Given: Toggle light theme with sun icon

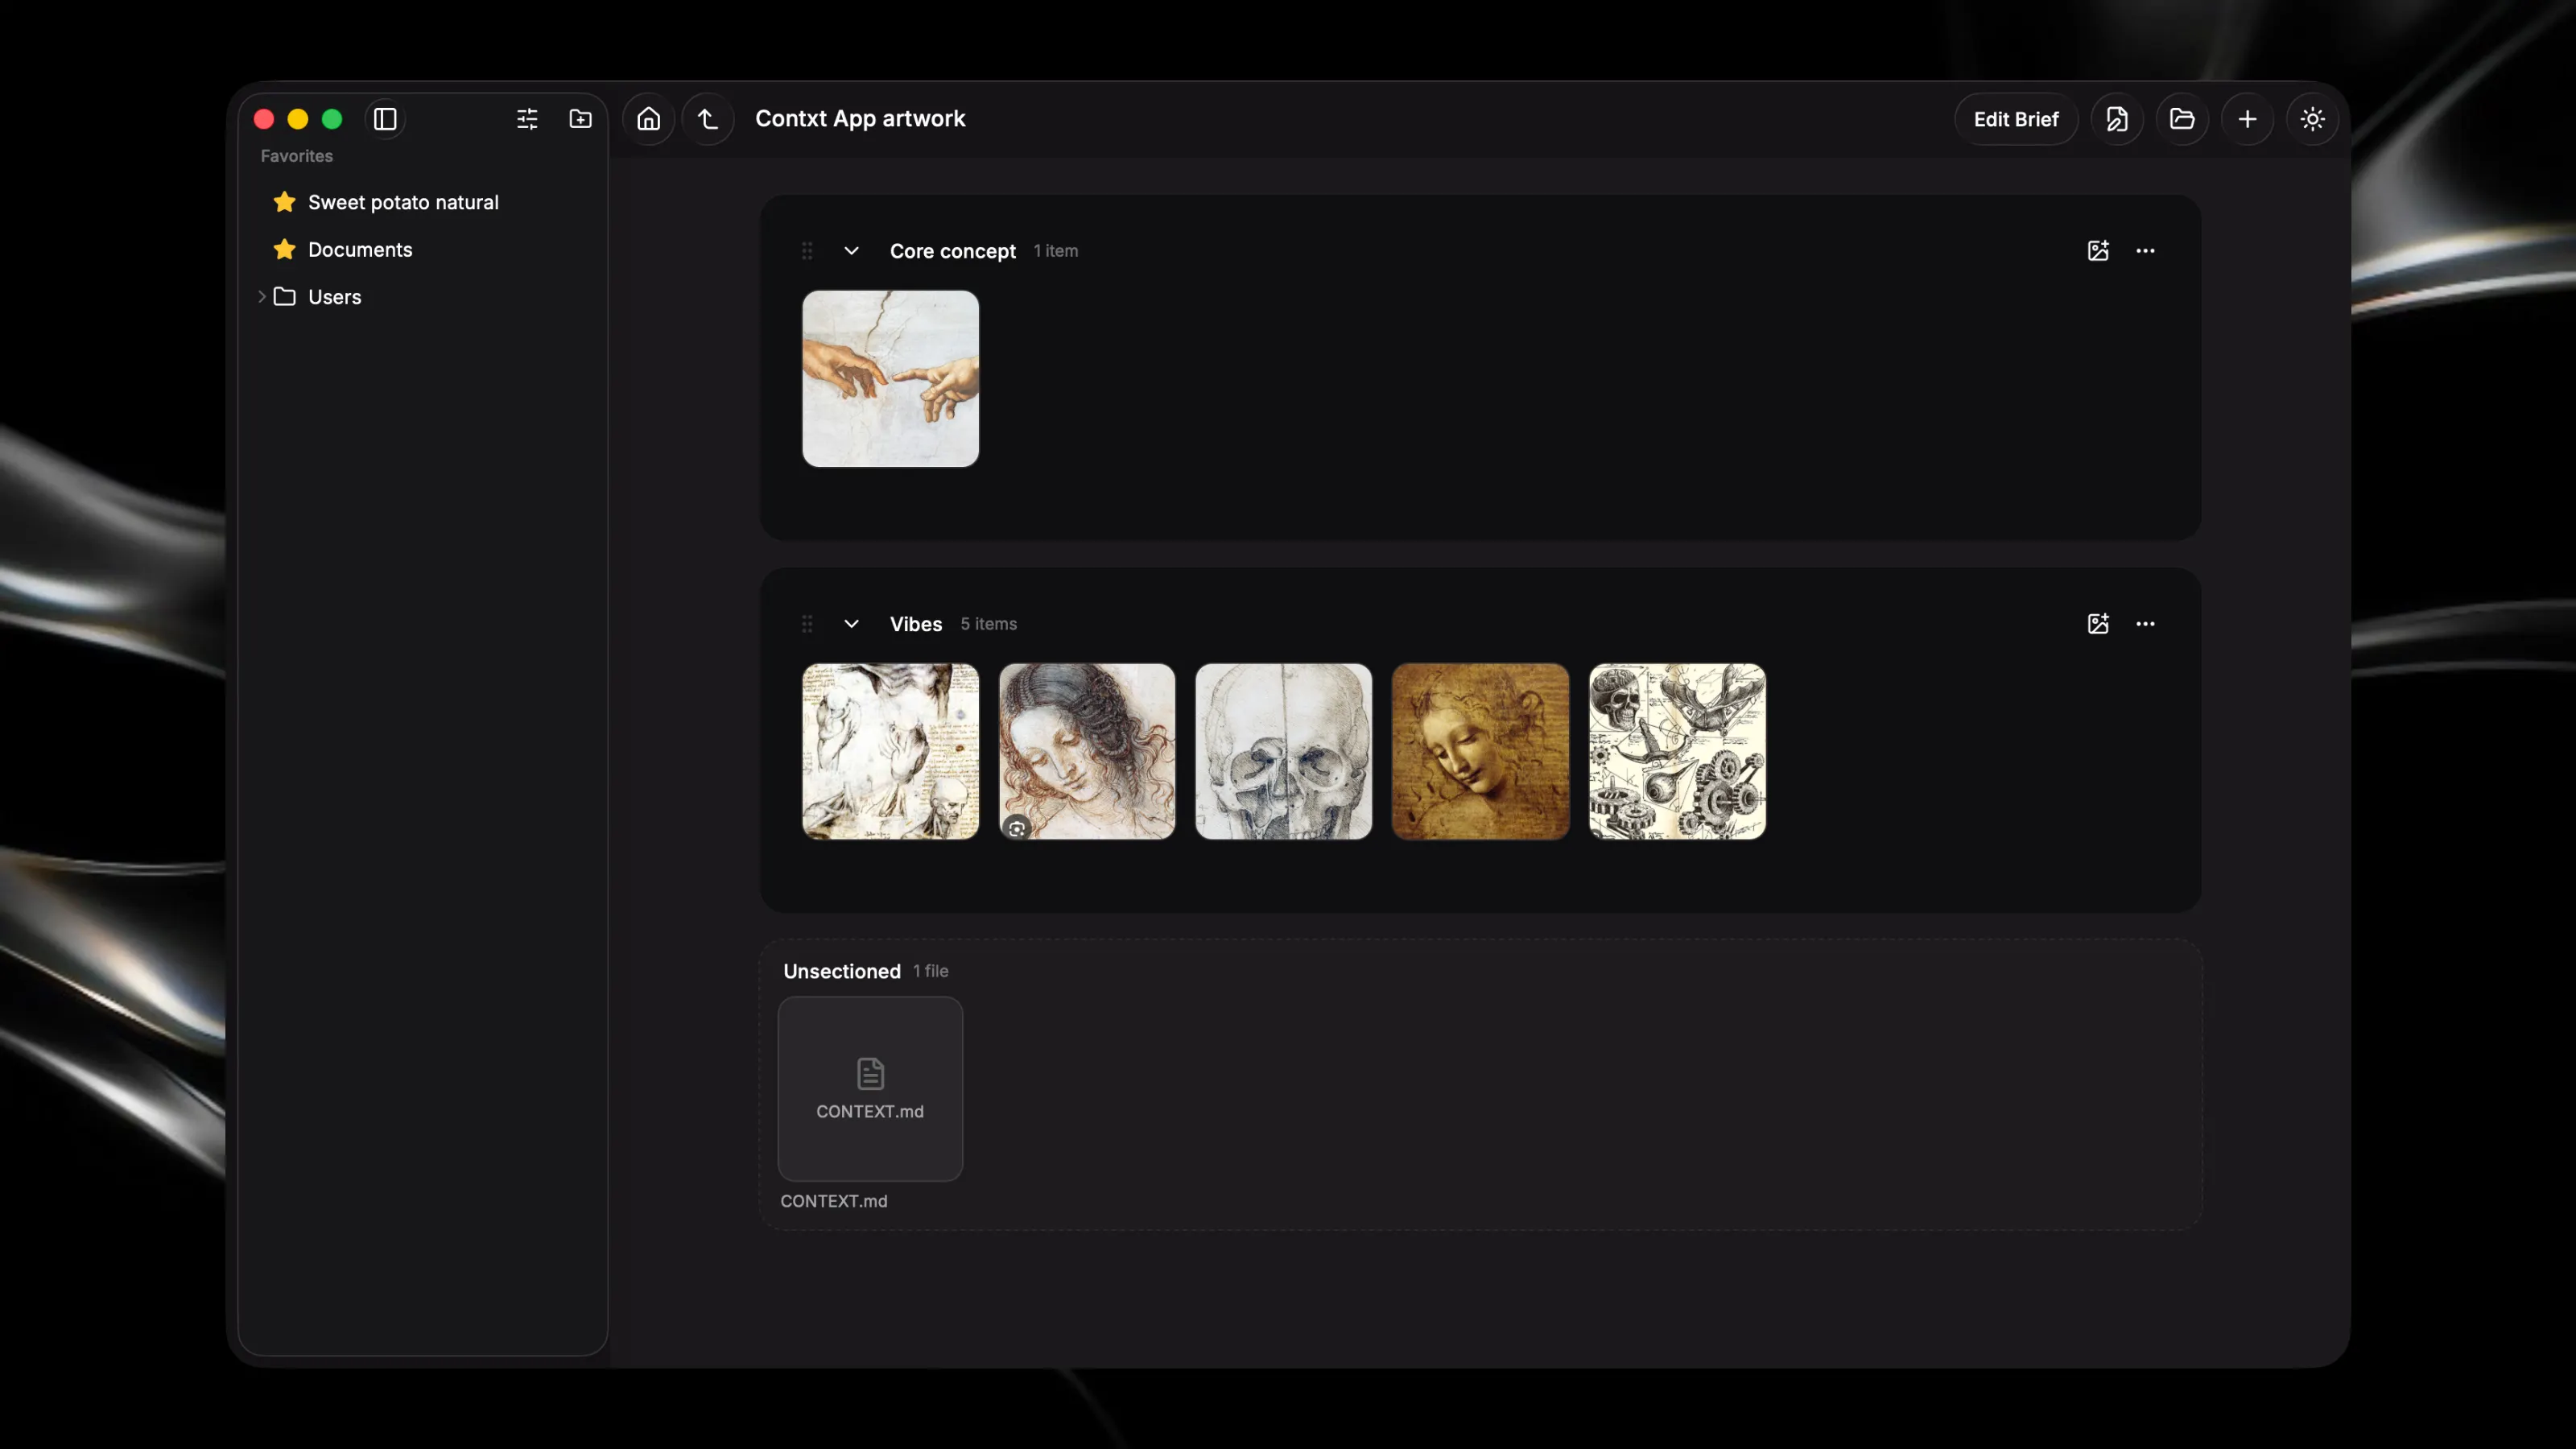Looking at the screenshot, I should pos(2312,119).
